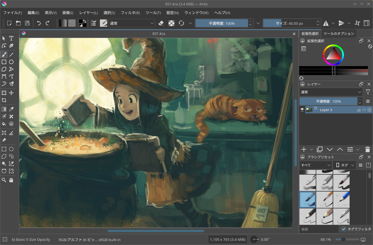The width and height of the screenshot is (373, 245).
Task: Create a new document from toolbar
Action: [x=9, y=23]
